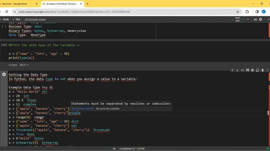Copy link to cell using the chain icon
Image resolution: width=270 pixels, height=151 pixels.
(x=243, y=70)
